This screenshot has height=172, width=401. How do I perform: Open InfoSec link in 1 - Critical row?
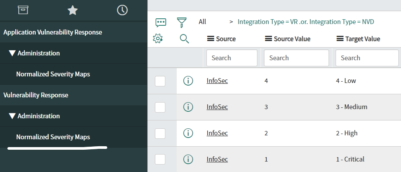point(217,159)
